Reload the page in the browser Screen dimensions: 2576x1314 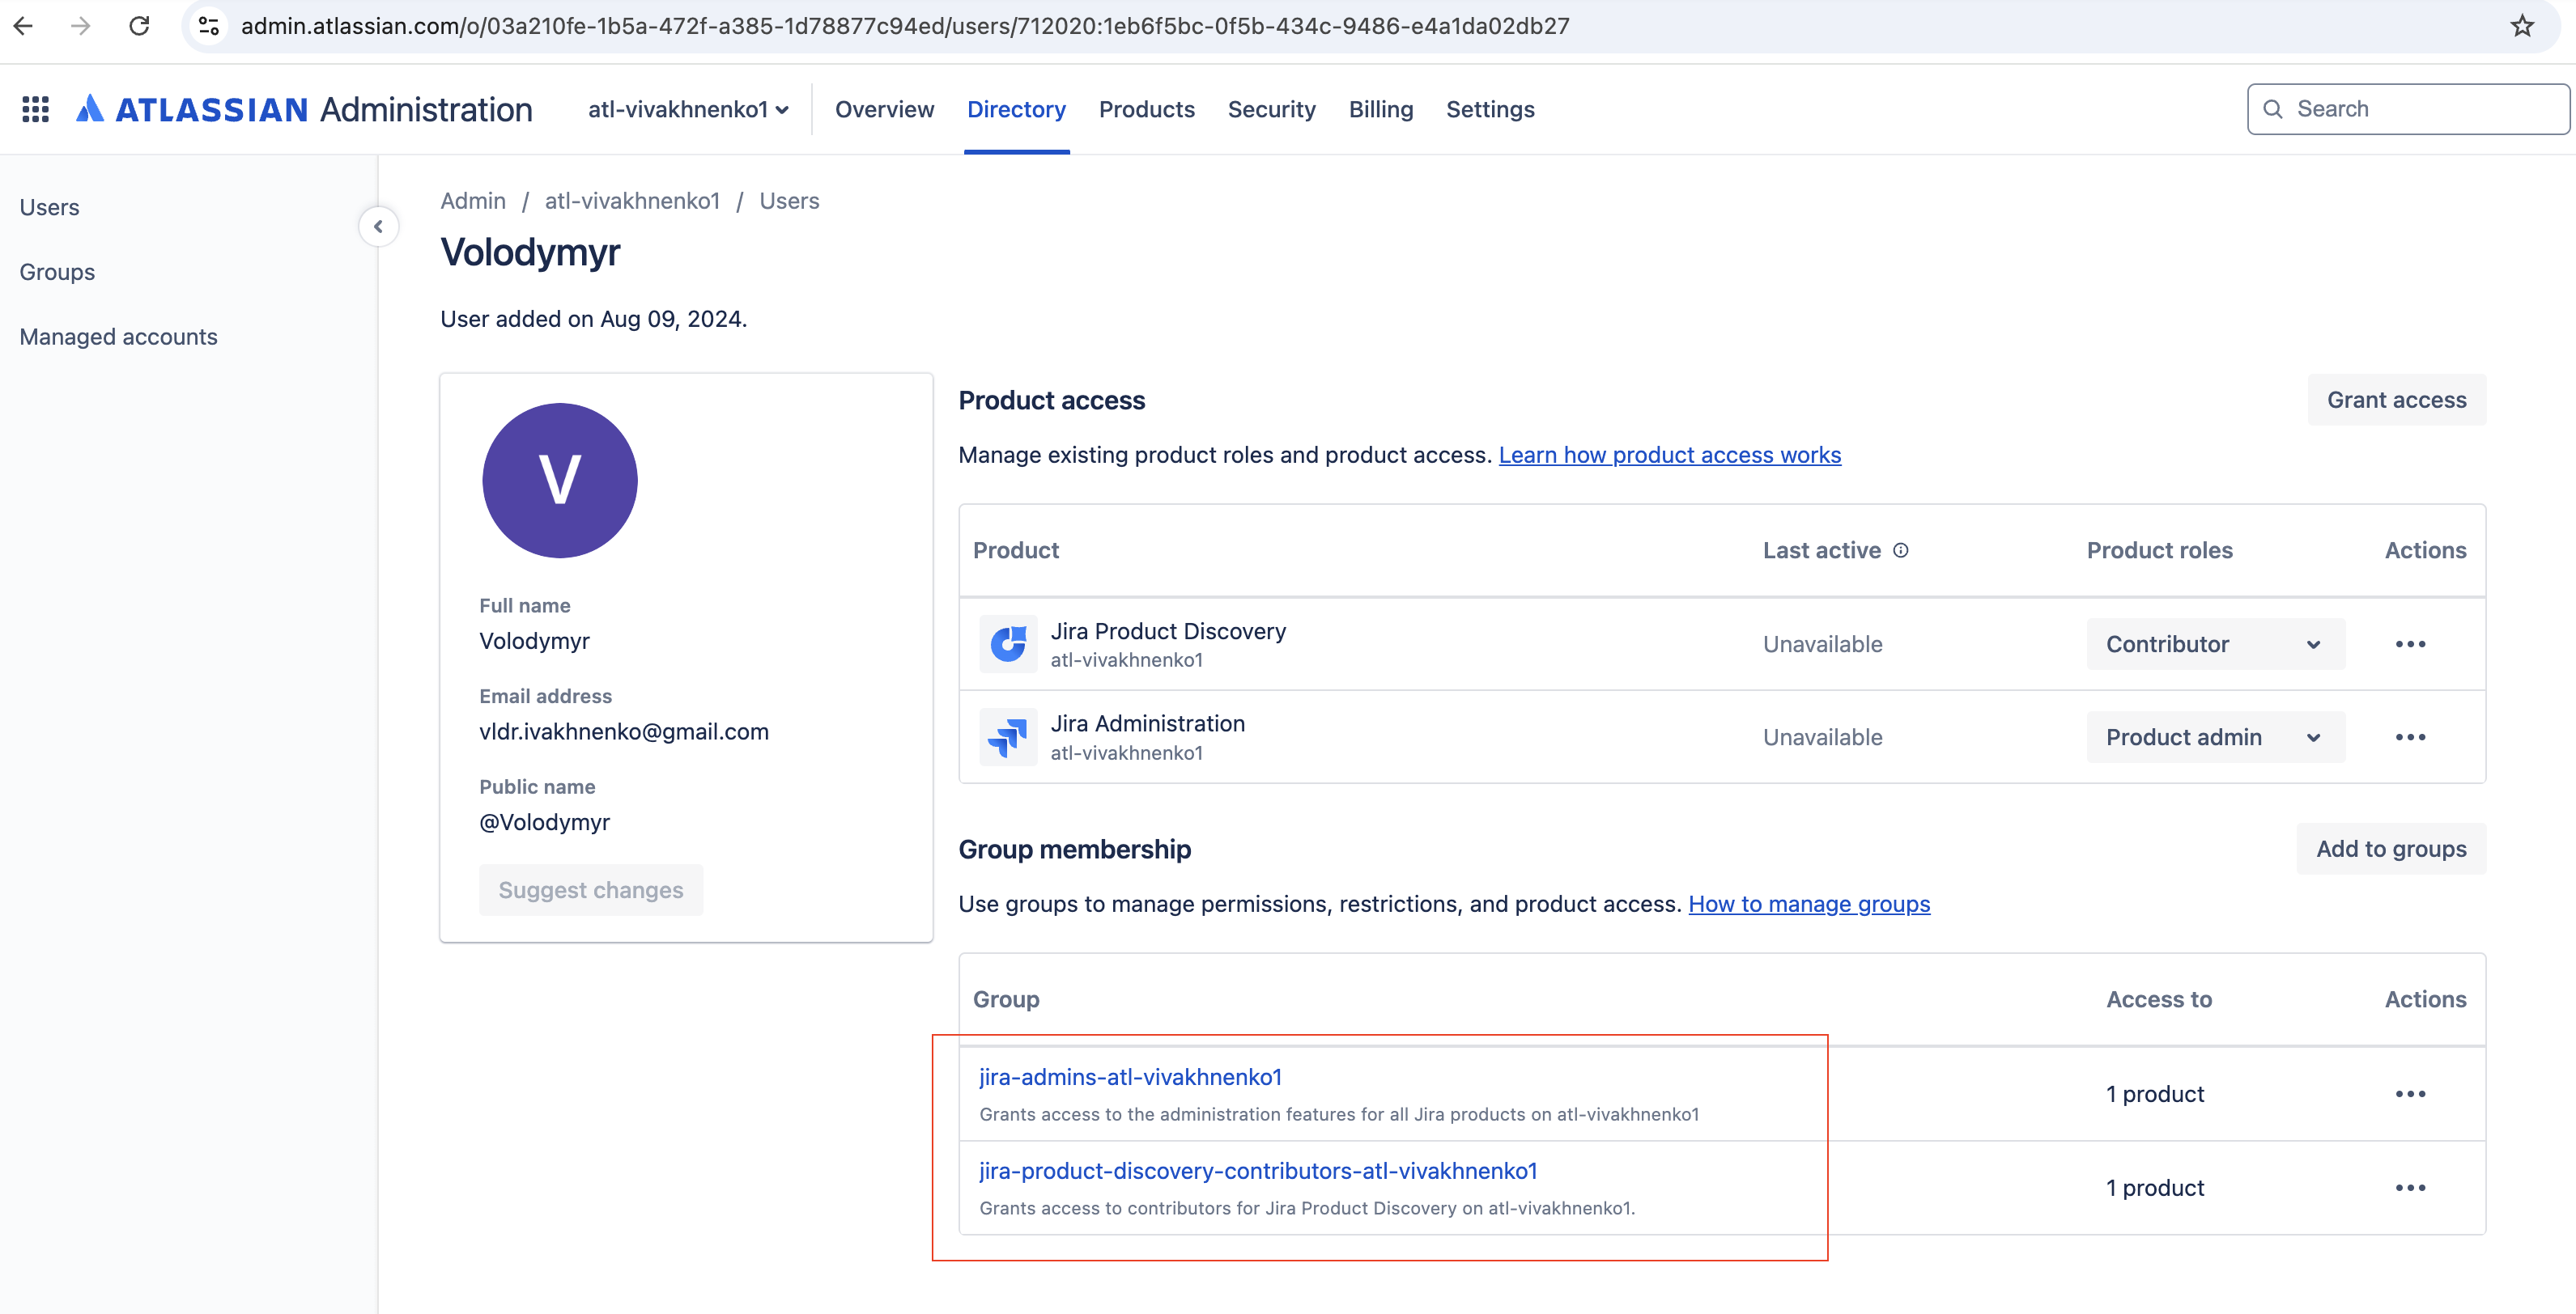click(139, 26)
